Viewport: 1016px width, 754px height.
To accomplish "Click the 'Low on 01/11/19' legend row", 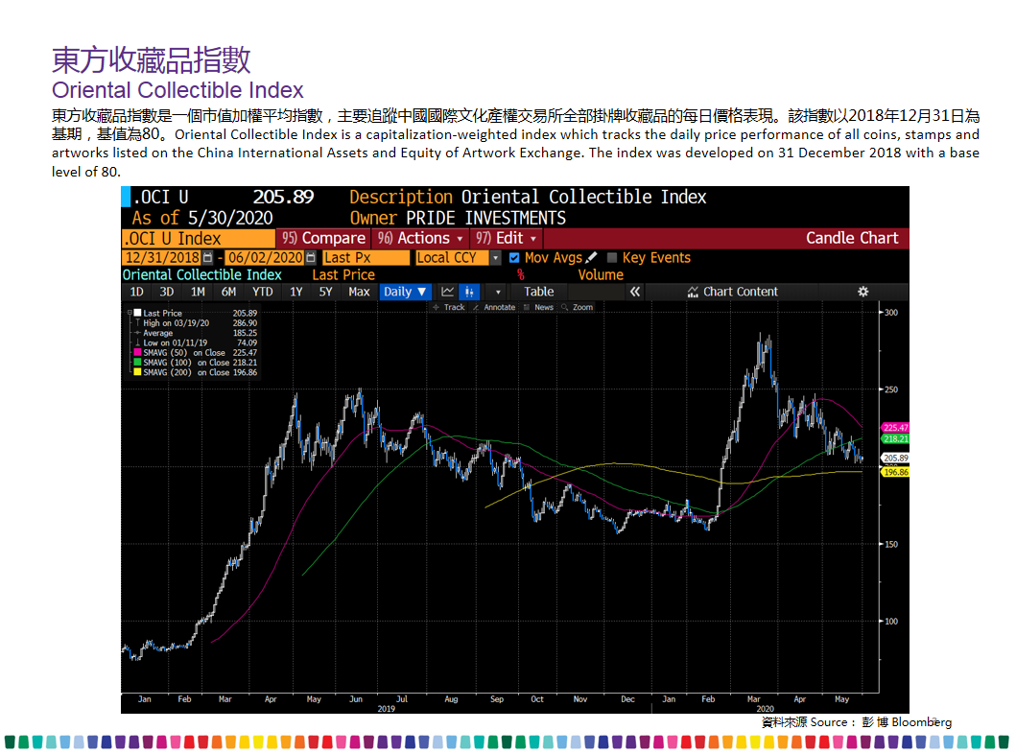I will [196, 342].
